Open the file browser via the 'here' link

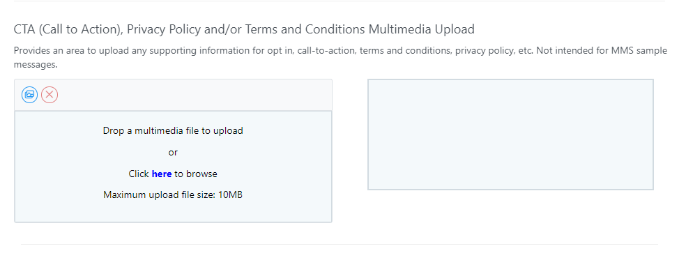pyautogui.click(x=162, y=174)
